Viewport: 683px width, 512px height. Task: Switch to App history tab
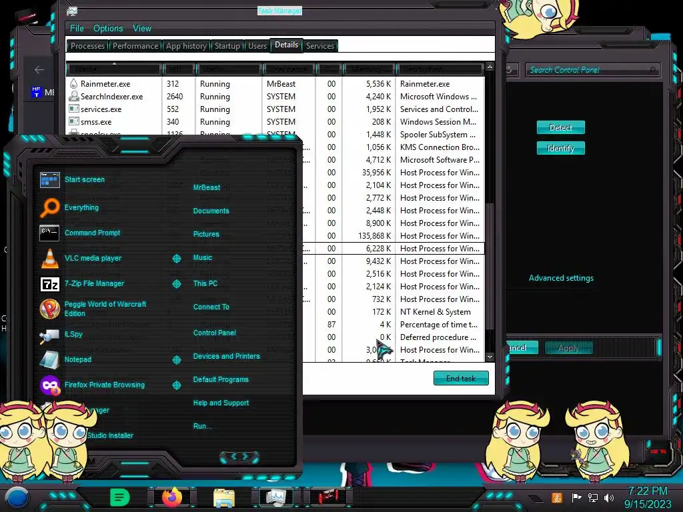coord(186,46)
